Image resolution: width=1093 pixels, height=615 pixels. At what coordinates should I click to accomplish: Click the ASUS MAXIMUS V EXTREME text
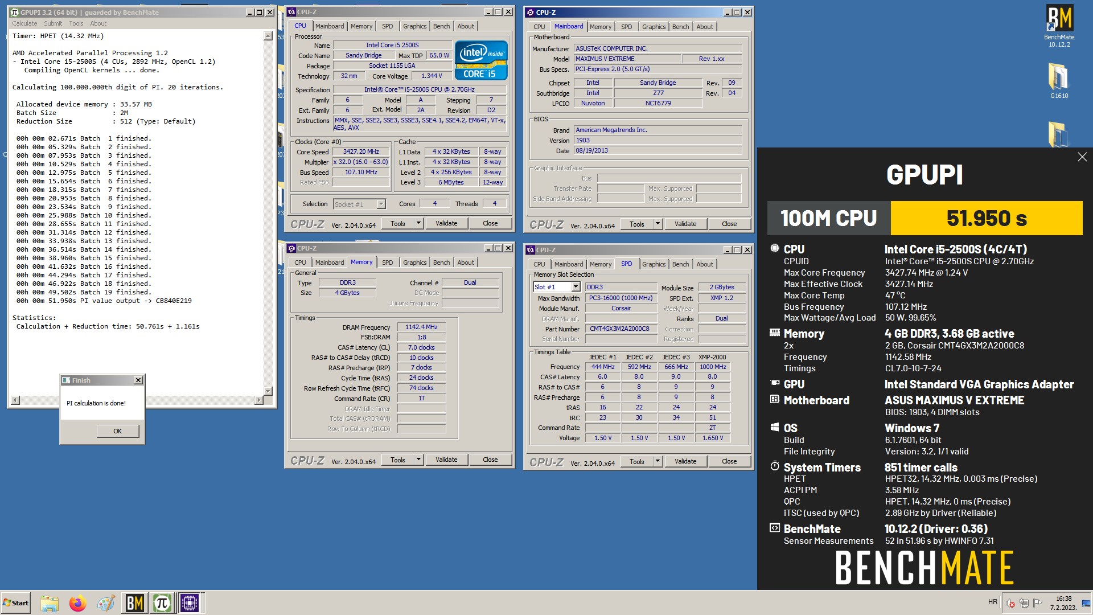[954, 400]
